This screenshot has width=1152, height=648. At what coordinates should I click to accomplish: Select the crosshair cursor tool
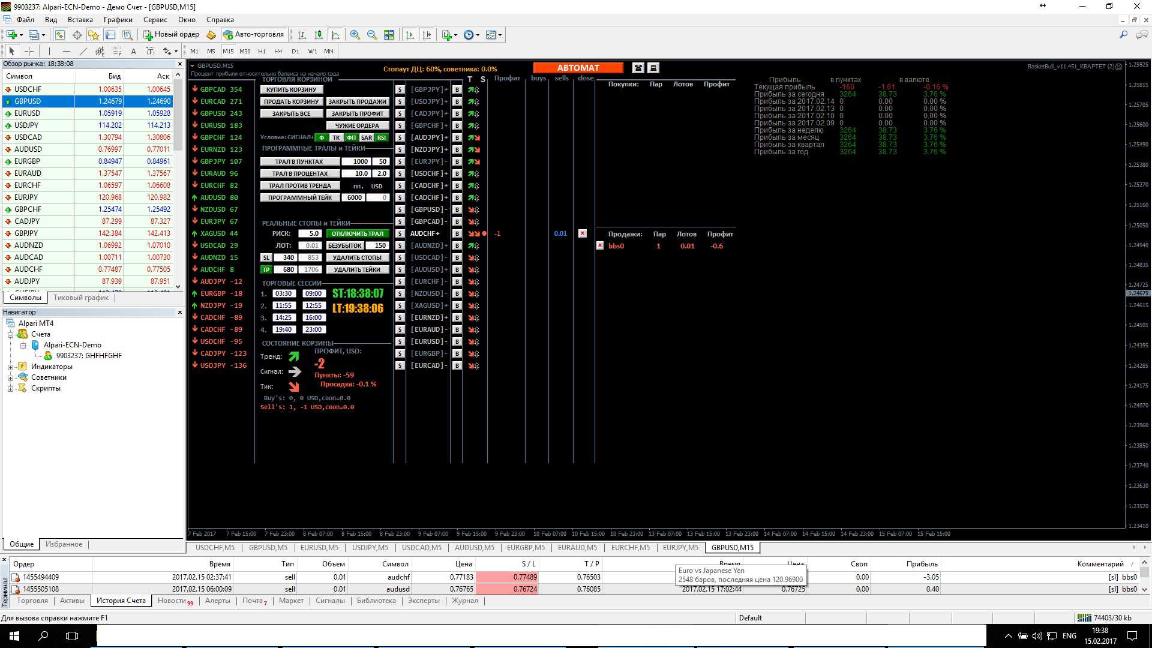pyautogui.click(x=29, y=52)
